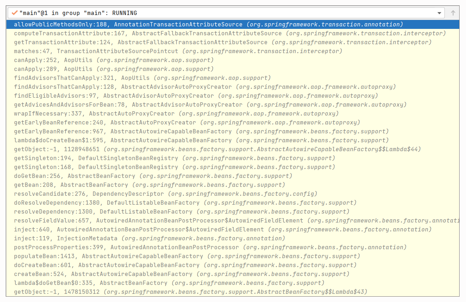Screen dimensions: 466x302
Task: Select getSingleton:194 DefaultSingletonBeanRegistry frame
Action: point(174,158)
